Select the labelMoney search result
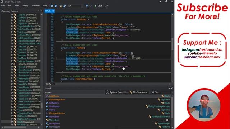Screen dimensions: 230x129 [108, 106]
